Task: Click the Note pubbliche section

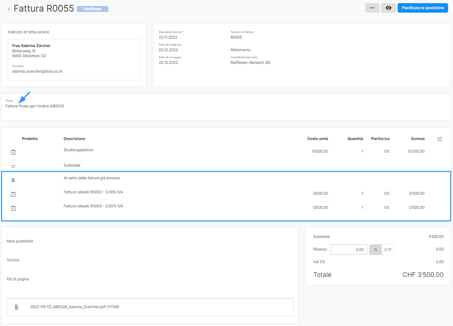Action: point(20,241)
